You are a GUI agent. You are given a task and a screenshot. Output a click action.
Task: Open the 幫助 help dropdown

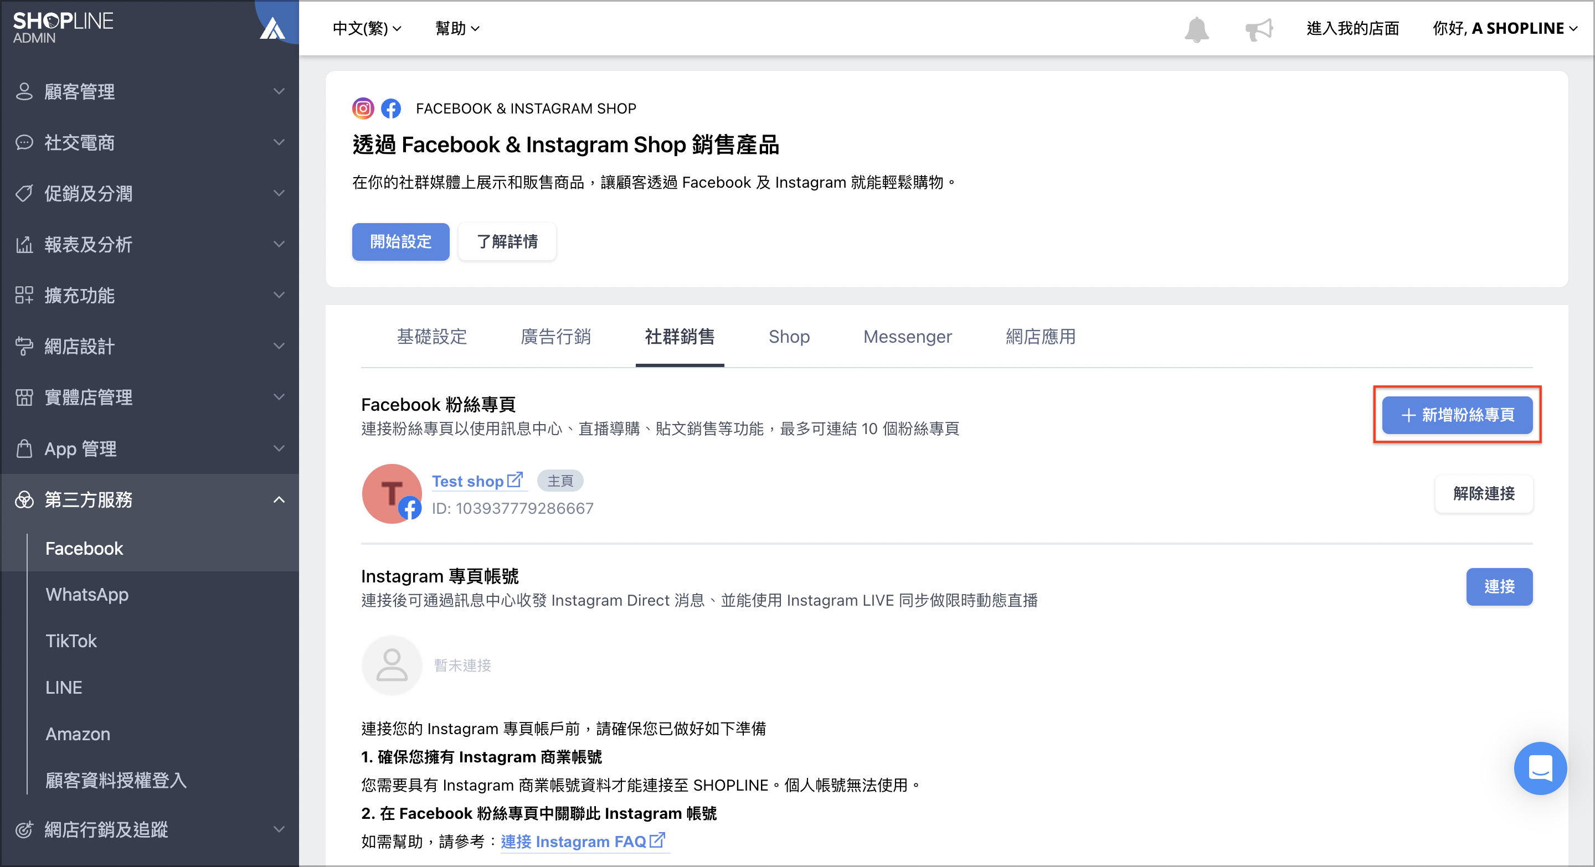(457, 28)
